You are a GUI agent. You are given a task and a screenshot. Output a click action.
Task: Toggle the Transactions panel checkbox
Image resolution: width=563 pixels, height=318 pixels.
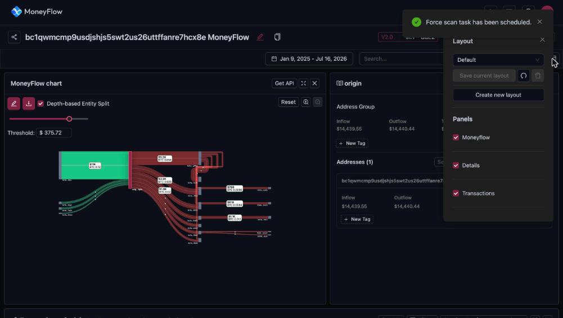456,193
